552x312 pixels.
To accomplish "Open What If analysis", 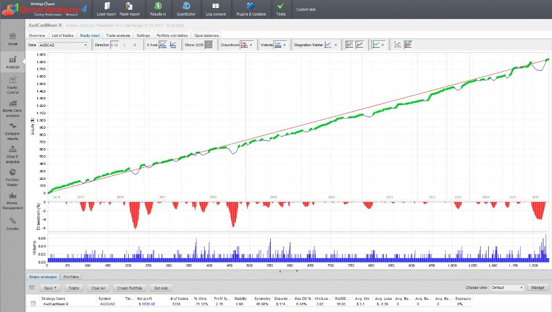I will pyautogui.click(x=13, y=155).
